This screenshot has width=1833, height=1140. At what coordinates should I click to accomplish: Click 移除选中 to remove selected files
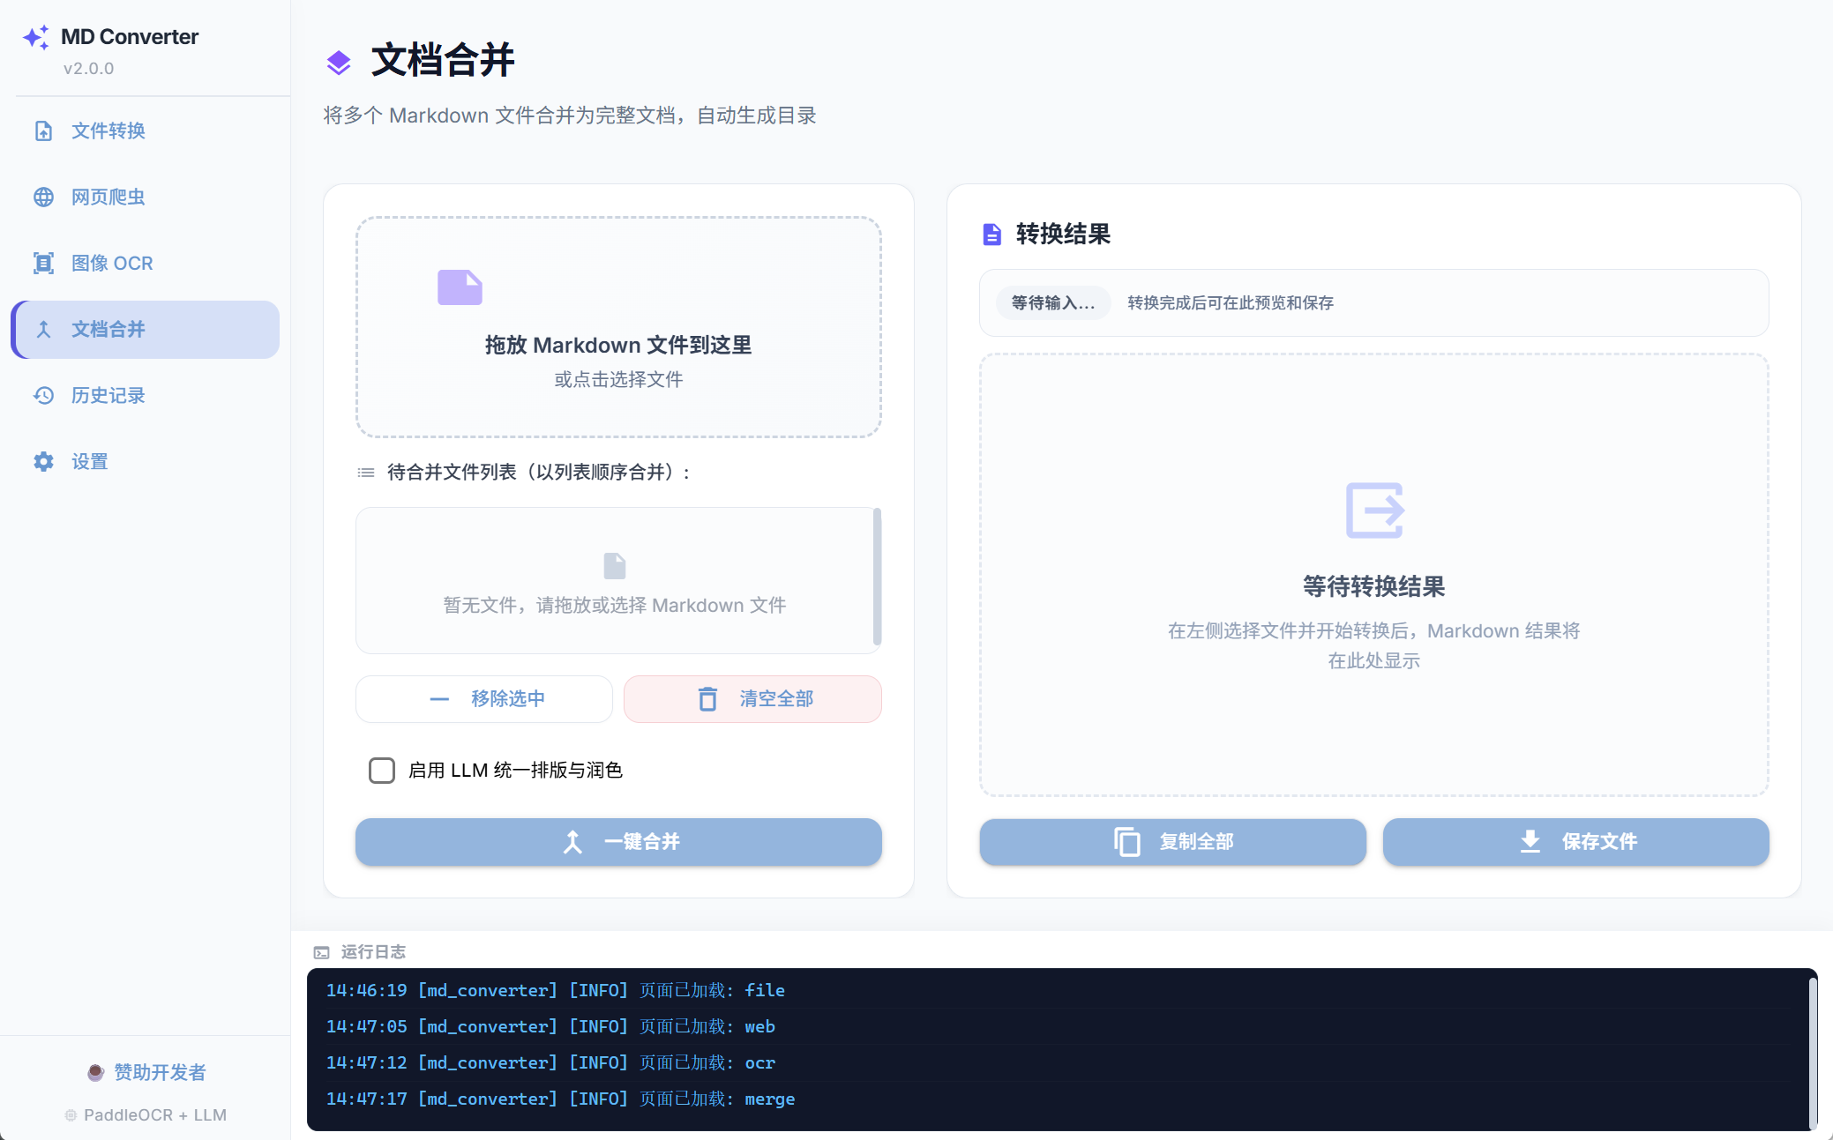point(483,698)
